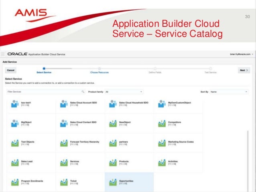Select the kso-test1 service name
Viewport: 256px width, 192px height.
pyautogui.click(x=26, y=103)
